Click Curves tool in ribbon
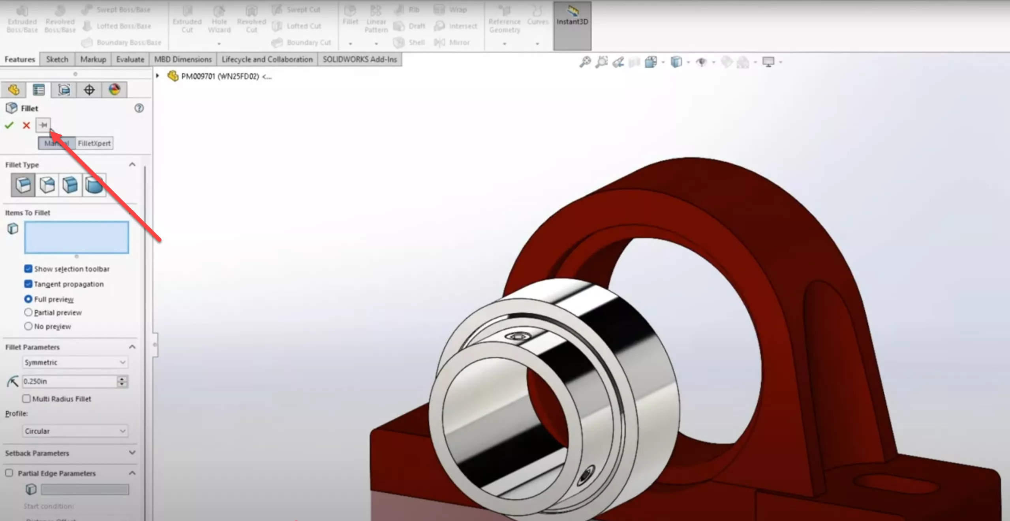 (538, 16)
